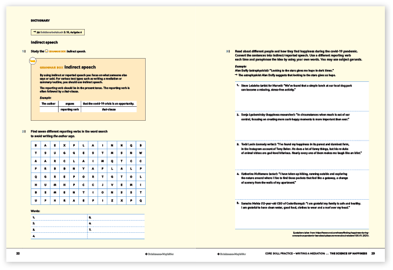Click the exercise 1 number marker

[23, 52]
